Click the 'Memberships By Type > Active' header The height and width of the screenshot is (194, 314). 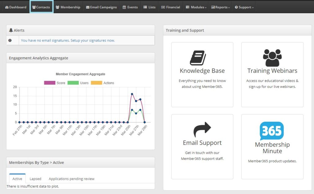(81, 162)
